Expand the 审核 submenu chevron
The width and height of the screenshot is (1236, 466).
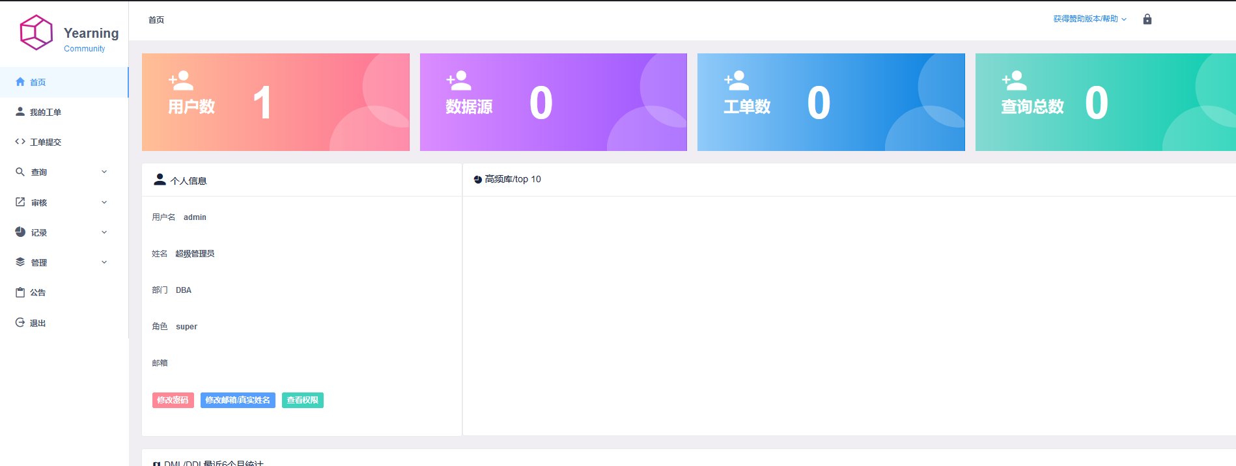[x=104, y=202]
